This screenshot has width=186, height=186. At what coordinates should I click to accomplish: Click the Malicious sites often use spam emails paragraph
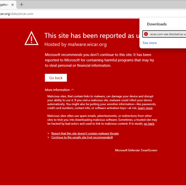[102, 120]
